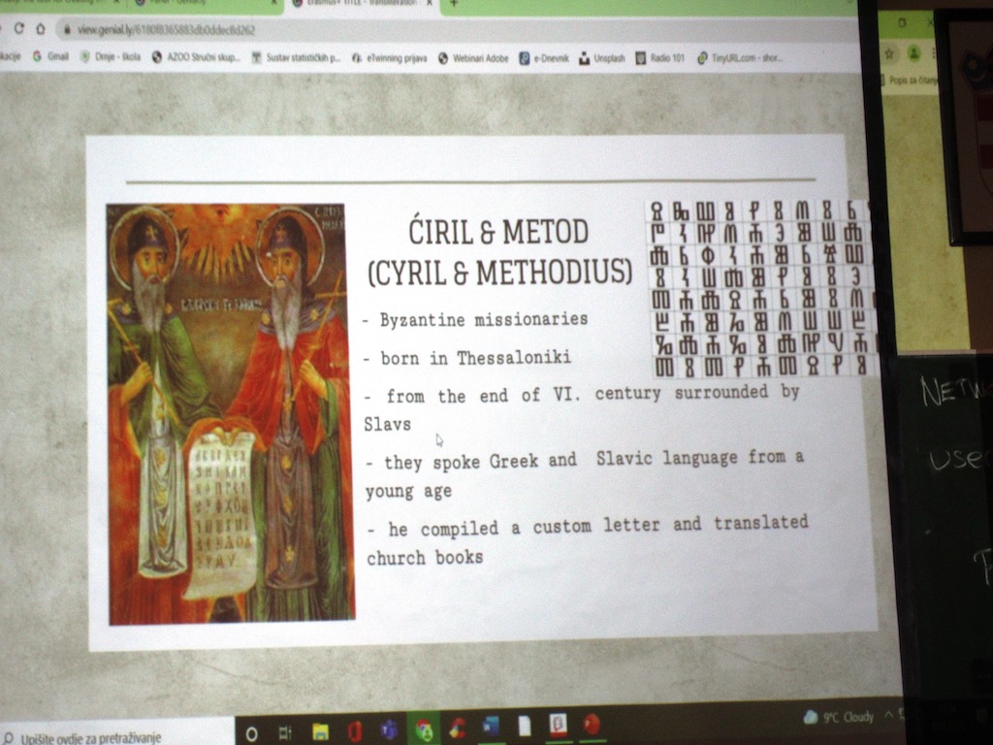993x745 pixels.
Task: Click the bookmark star in the right window
Action: pos(889,54)
